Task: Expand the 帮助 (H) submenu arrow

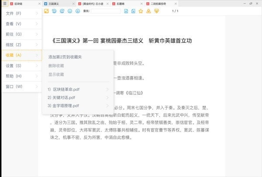Action: coord(37,76)
